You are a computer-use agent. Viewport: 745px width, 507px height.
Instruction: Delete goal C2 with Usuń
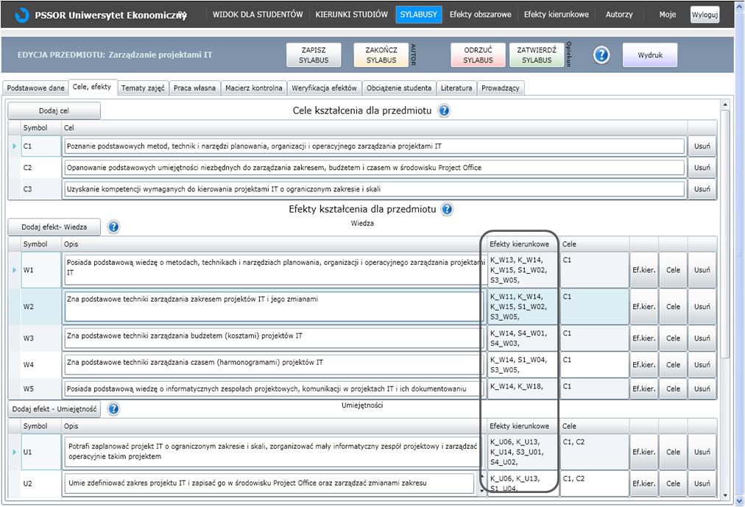pos(702,168)
